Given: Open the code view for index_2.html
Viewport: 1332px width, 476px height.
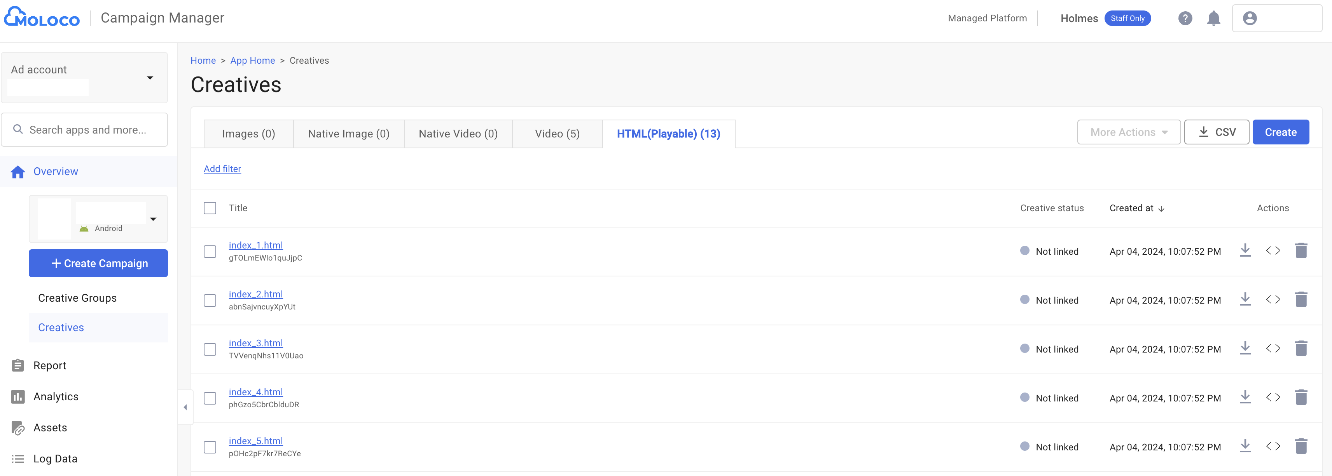Looking at the screenshot, I should (x=1274, y=299).
